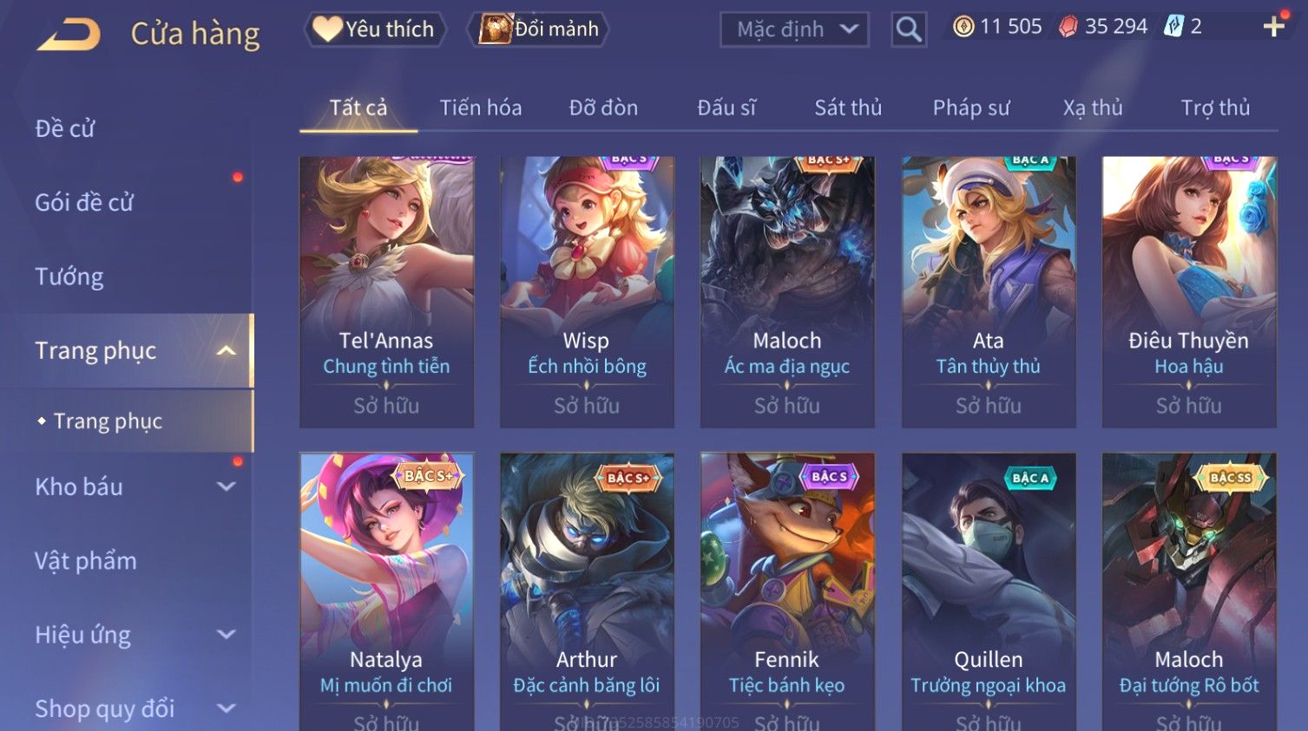Screen dimensions: 1308x731
Task: Open the search magnifier icon
Action: pyautogui.click(x=909, y=29)
